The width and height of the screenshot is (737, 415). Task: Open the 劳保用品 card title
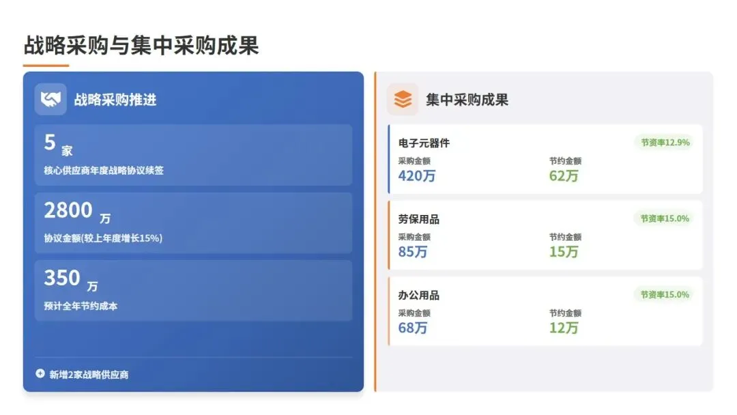click(419, 219)
